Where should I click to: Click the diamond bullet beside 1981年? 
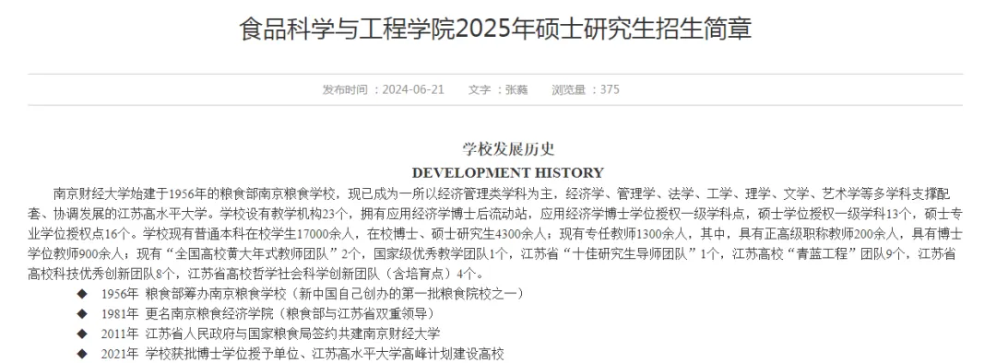(82, 313)
